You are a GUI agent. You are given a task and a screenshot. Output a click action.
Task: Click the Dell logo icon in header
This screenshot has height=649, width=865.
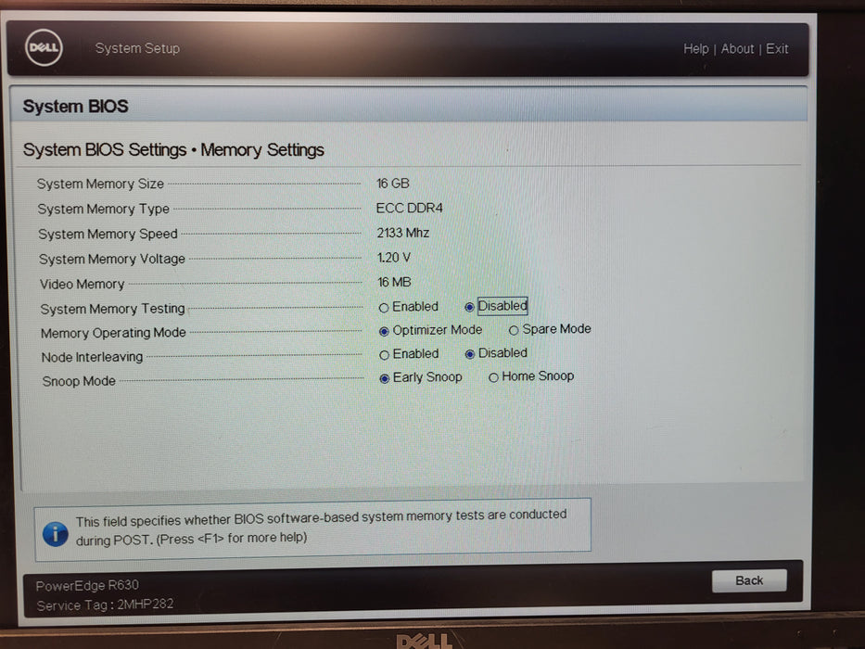coord(44,48)
